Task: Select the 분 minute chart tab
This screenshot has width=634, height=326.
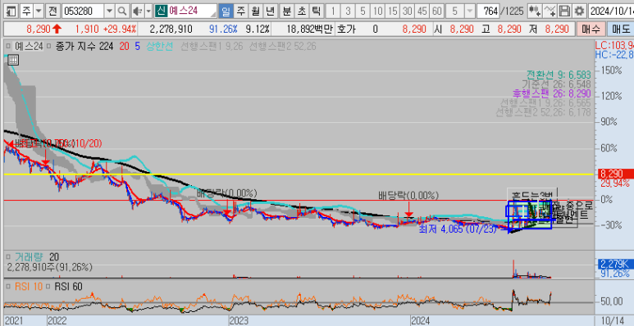Action: (x=287, y=11)
